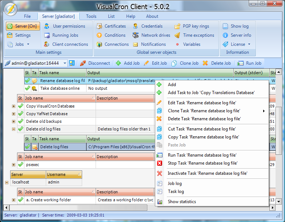Open Job log from context menu

pyautogui.click(x=212, y=183)
